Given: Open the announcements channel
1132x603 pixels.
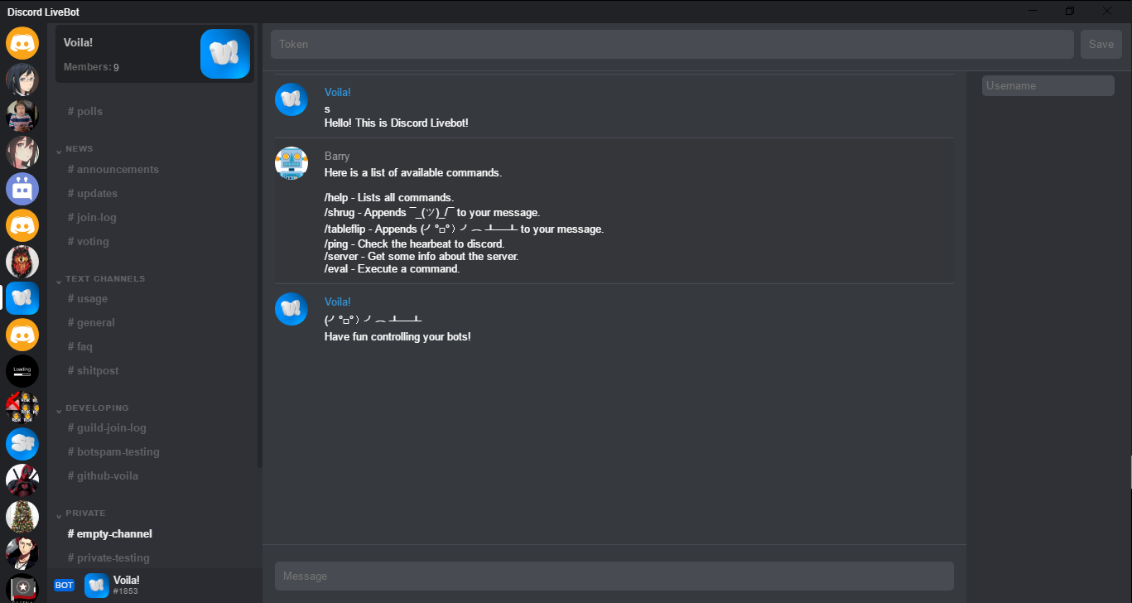Looking at the screenshot, I should coord(113,169).
